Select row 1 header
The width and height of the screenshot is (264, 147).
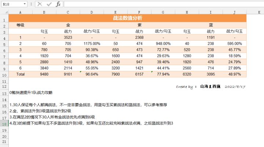[4, 18]
